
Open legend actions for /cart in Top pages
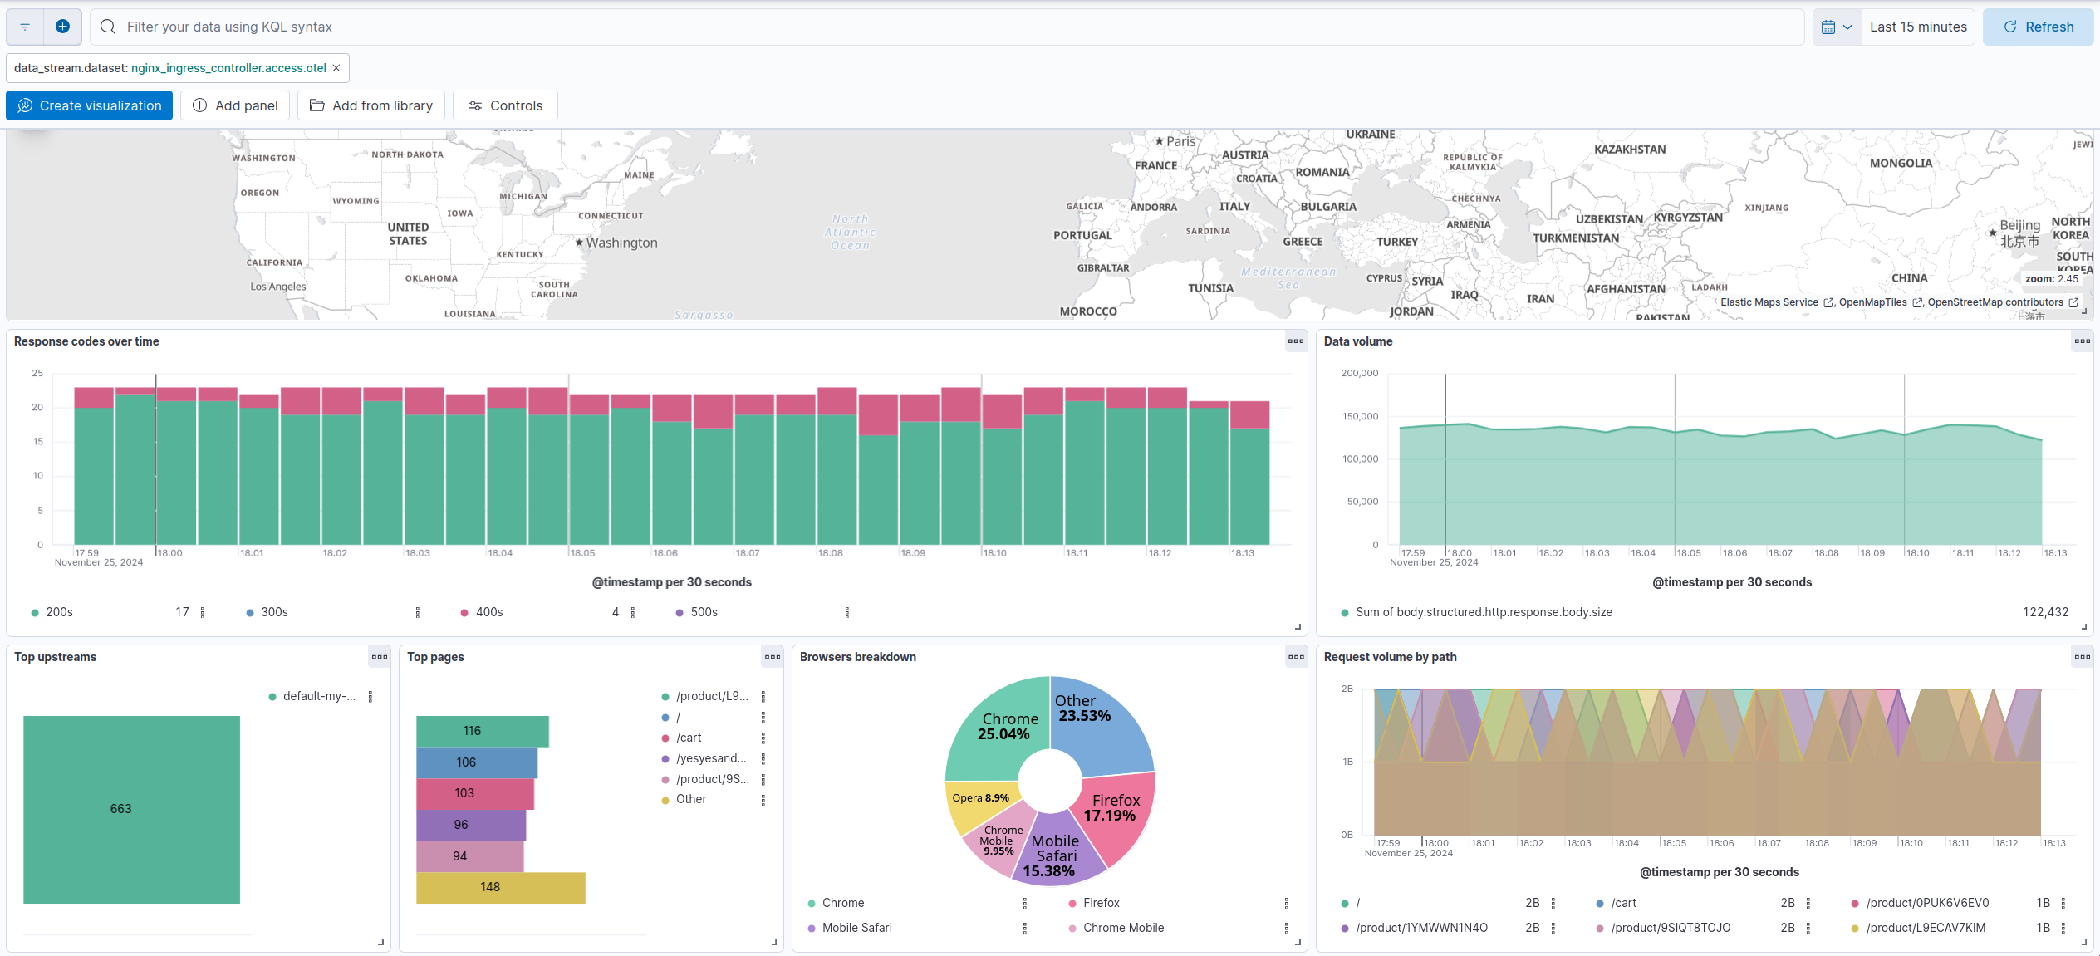(x=763, y=738)
